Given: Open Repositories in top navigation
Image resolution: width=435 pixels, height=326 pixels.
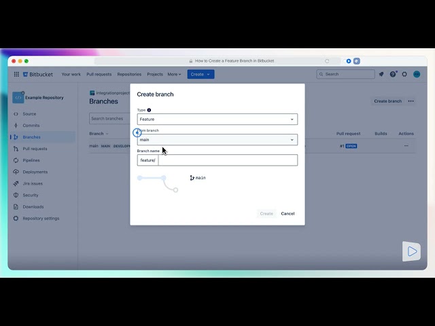Looking at the screenshot, I should pos(129,74).
